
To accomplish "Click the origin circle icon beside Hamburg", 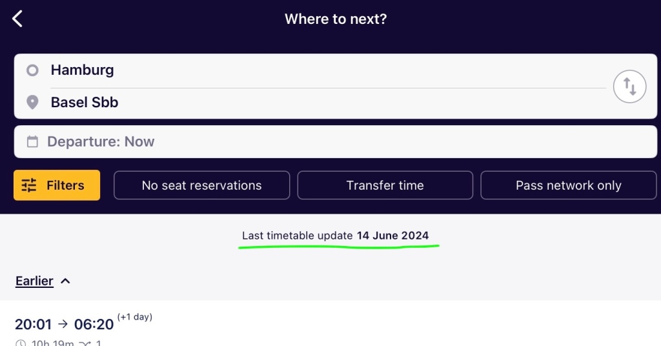I will [x=32, y=70].
